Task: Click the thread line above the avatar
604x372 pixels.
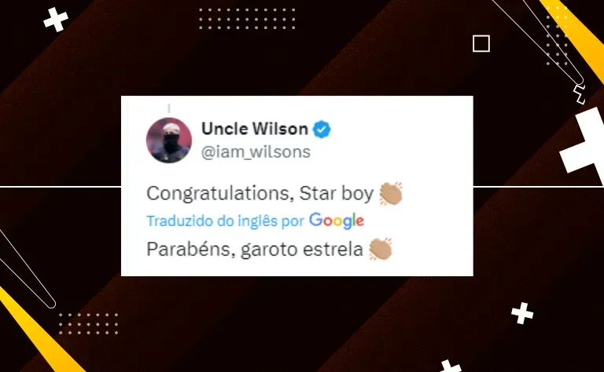Action: click(169, 109)
